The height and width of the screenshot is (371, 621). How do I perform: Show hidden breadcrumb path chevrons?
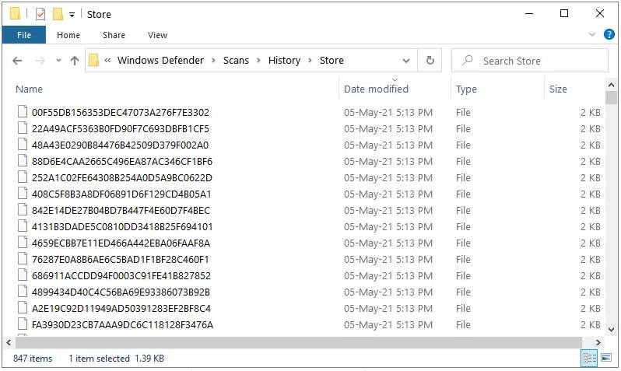click(107, 60)
